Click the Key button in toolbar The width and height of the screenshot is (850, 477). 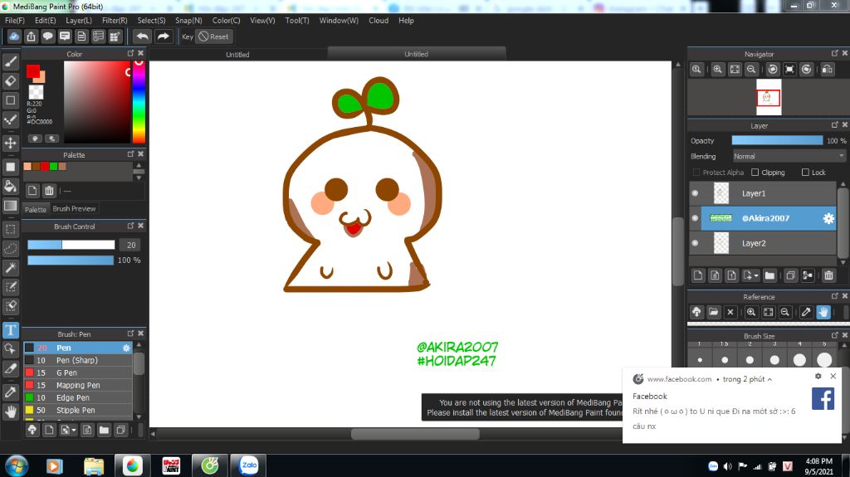(188, 37)
